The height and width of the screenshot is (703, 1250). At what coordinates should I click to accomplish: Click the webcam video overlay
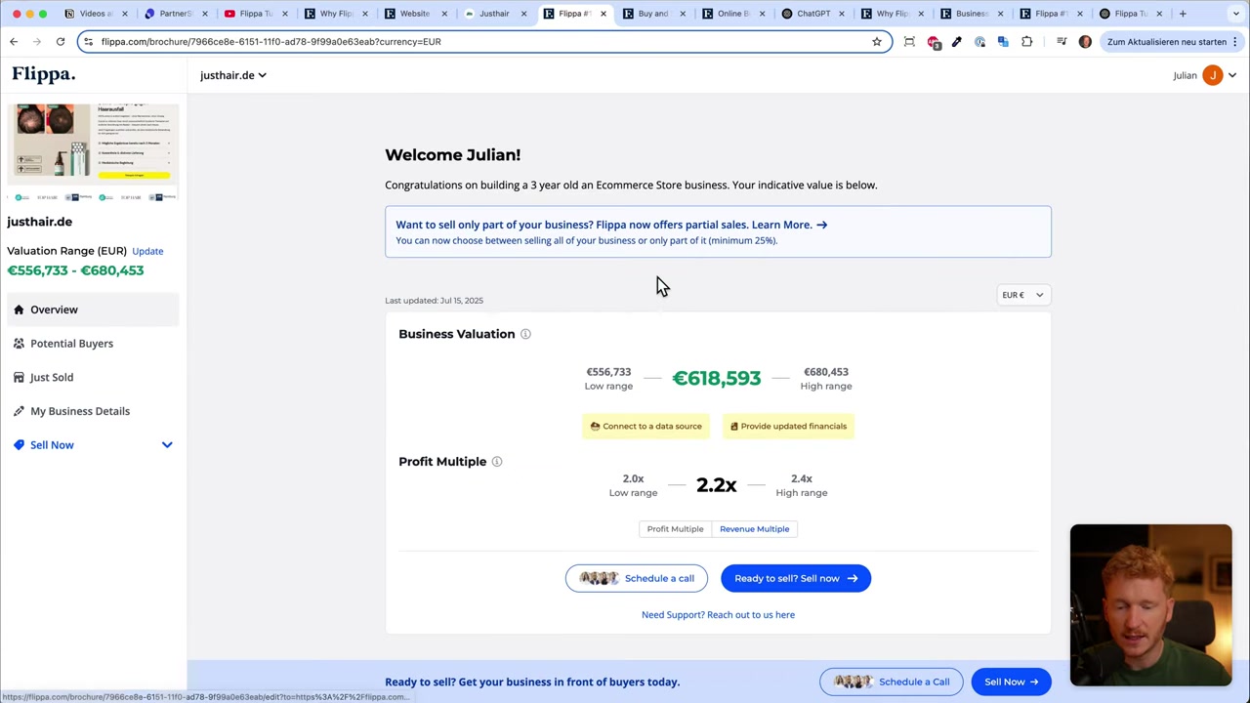tap(1150, 605)
